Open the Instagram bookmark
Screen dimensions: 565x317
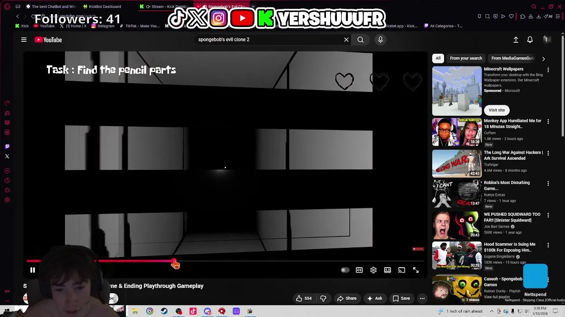pos(103,26)
